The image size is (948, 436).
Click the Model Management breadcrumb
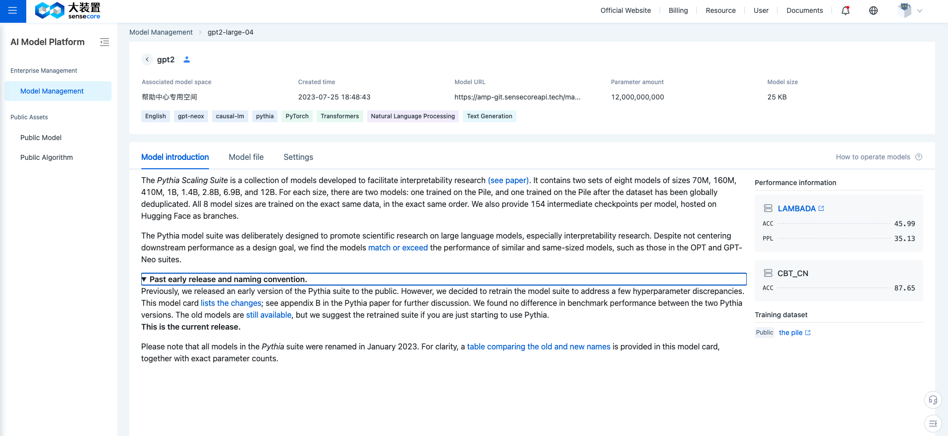click(x=161, y=32)
